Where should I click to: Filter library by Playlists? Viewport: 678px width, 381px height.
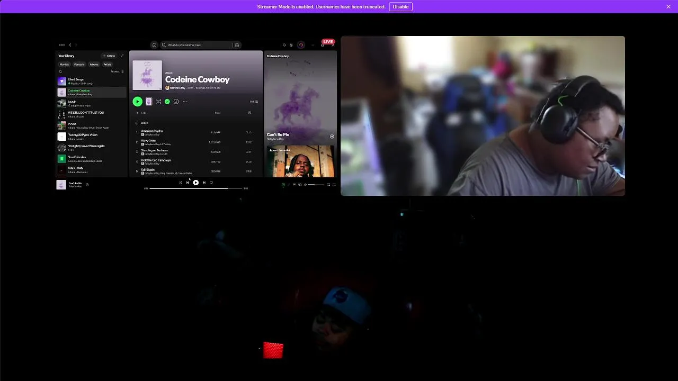point(64,65)
